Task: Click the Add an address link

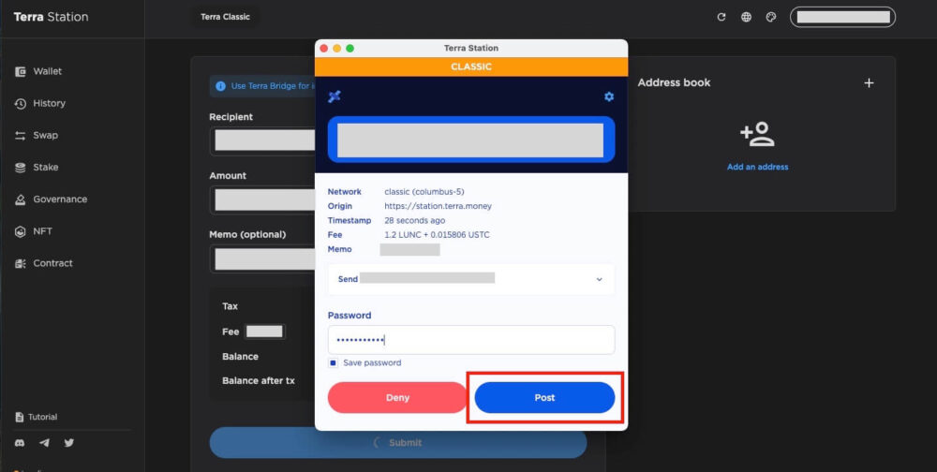Action: [757, 167]
